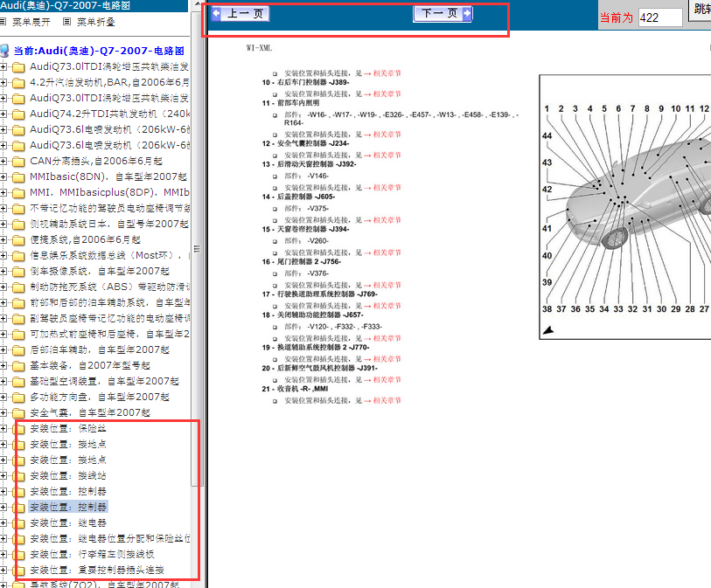Click the panel splitter grip handle

pos(197,248)
